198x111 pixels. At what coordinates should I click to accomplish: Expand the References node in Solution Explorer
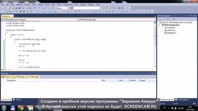[x=162, y=30]
